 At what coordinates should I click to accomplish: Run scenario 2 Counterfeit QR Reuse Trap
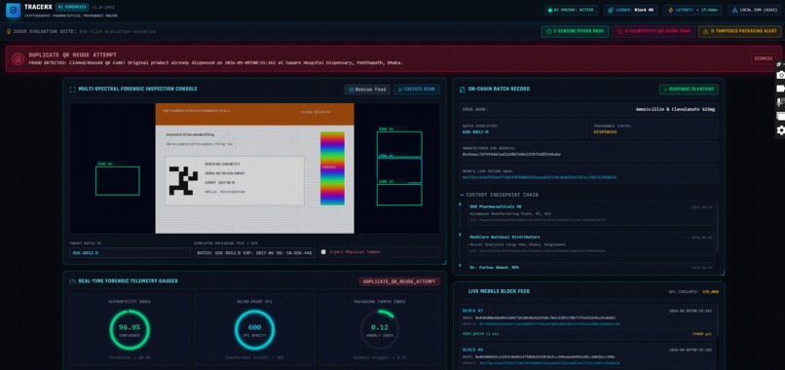[654, 31]
